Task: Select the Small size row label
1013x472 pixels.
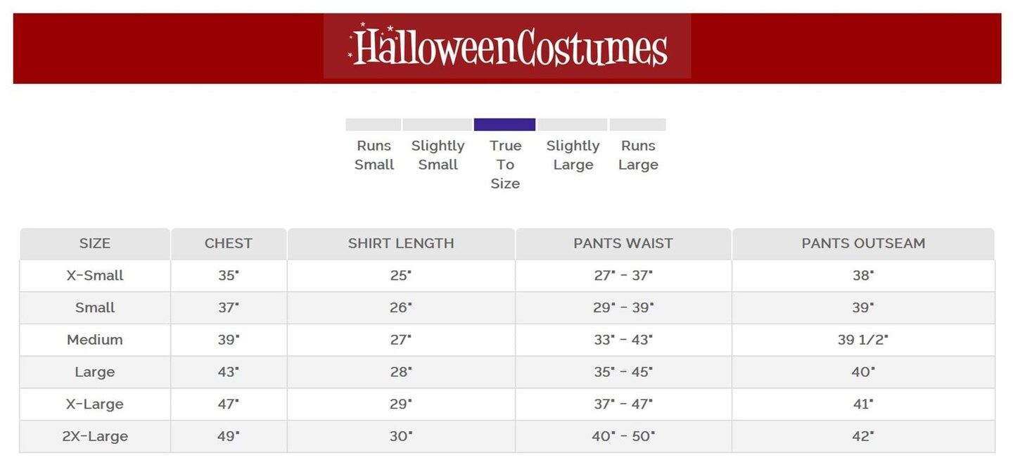Action: (95, 307)
